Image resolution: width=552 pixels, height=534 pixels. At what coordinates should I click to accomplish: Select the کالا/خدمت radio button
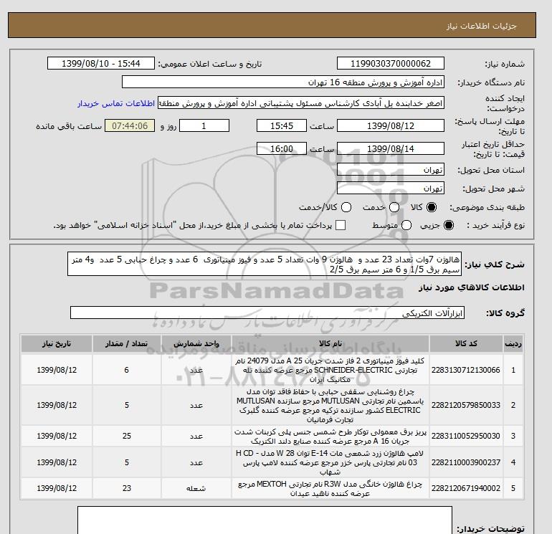(x=346, y=207)
